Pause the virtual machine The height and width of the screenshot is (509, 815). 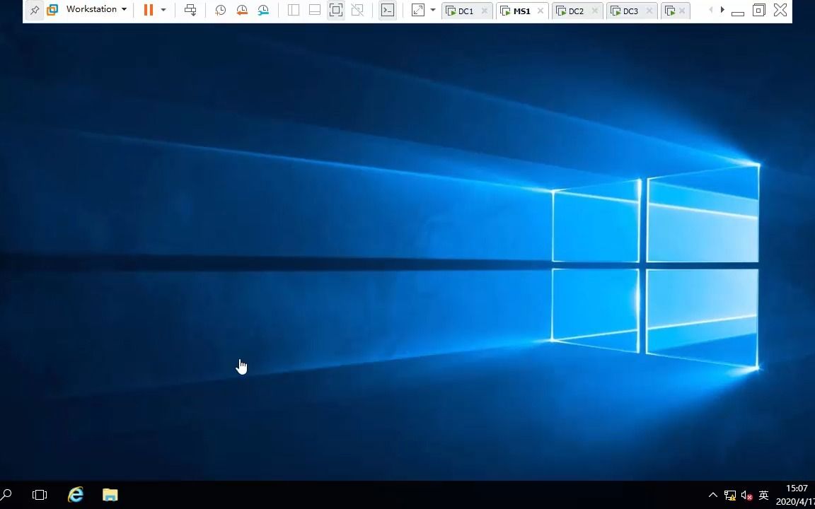[149, 10]
